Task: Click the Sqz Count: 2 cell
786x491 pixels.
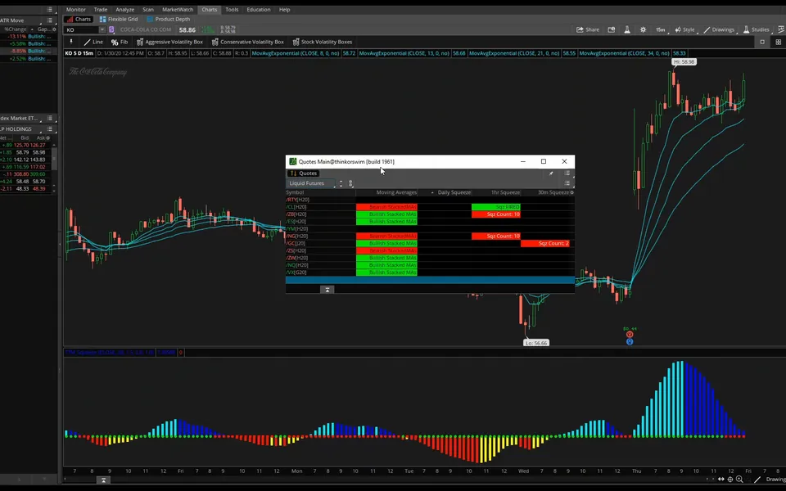Action: [545, 244]
